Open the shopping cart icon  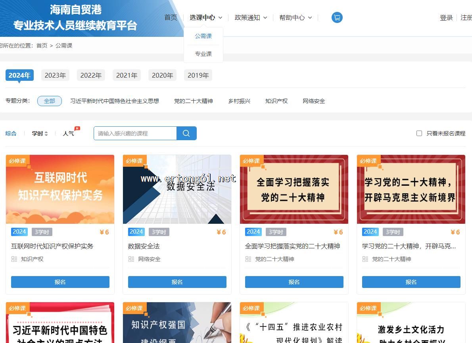337,17
